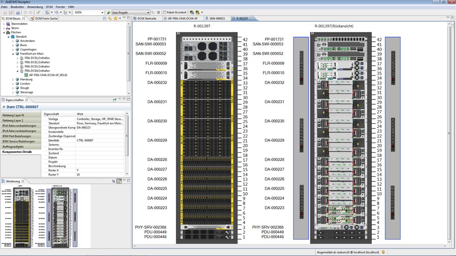This screenshot has width=456, height=256.
Task: Open the view menu arrow in DCM Baum panel
Action: 120,18
